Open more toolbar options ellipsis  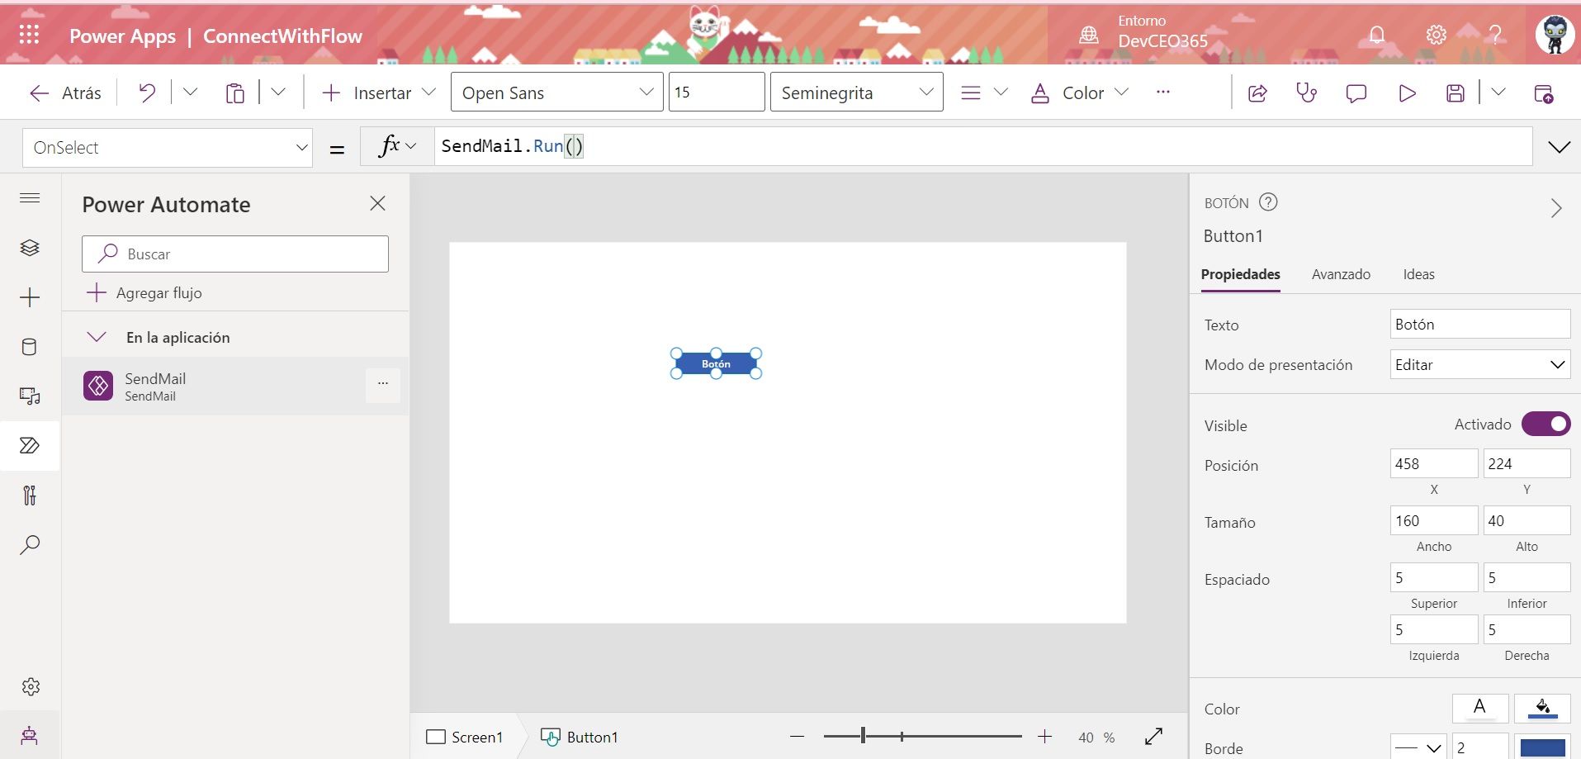1163,92
